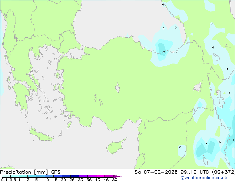Click the legend label '50'
The image size is (235, 181).
(x=115, y=180)
